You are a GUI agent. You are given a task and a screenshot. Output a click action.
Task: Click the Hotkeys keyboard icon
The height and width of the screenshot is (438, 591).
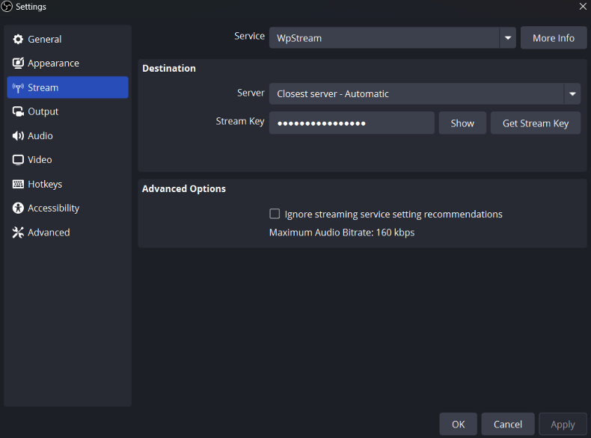click(x=18, y=184)
